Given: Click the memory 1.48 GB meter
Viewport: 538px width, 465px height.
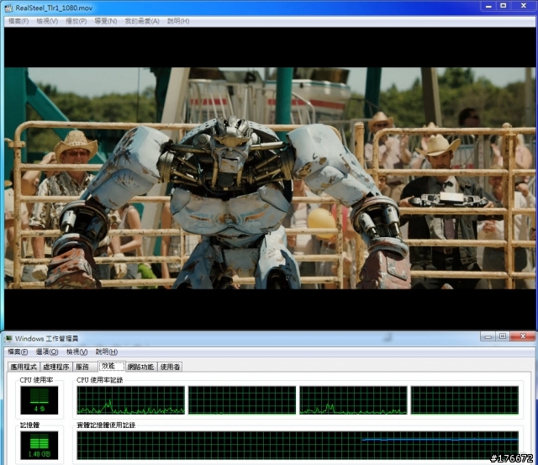Looking at the screenshot, I should point(40,446).
